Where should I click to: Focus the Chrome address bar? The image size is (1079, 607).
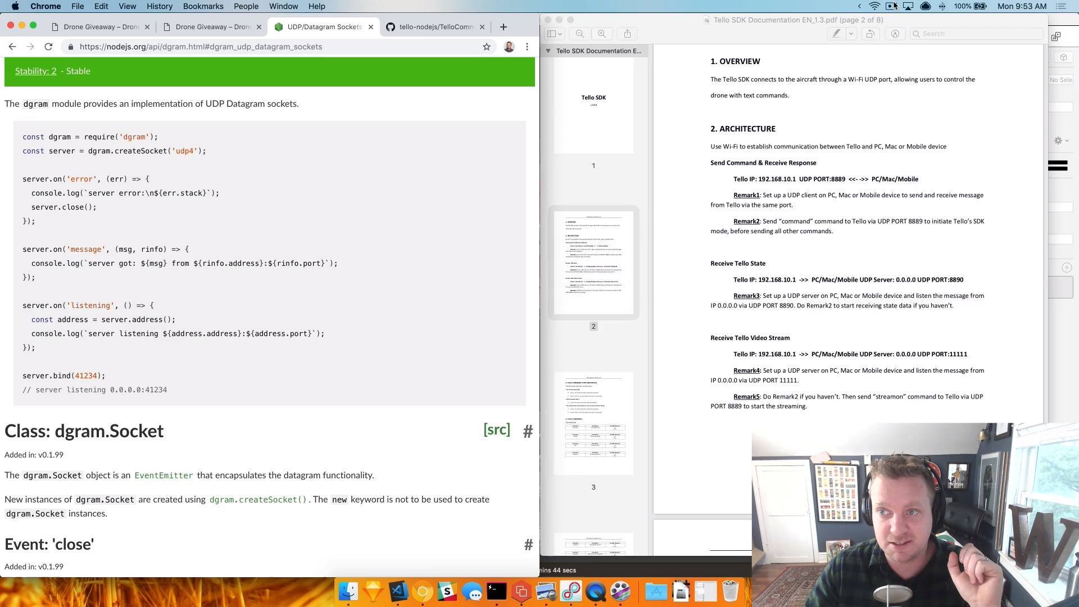coord(270,47)
